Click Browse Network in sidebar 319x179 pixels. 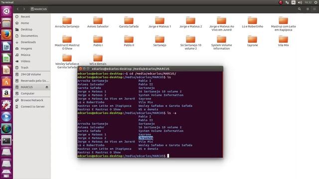(31, 100)
